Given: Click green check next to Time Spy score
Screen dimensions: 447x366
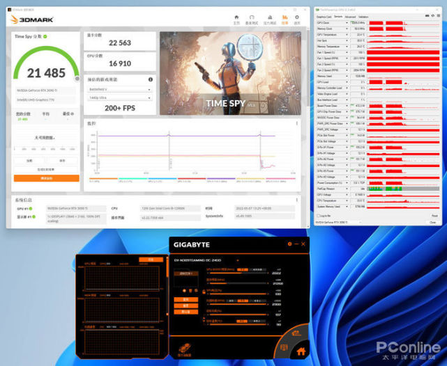Looking at the screenshot, I should [45, 36].
